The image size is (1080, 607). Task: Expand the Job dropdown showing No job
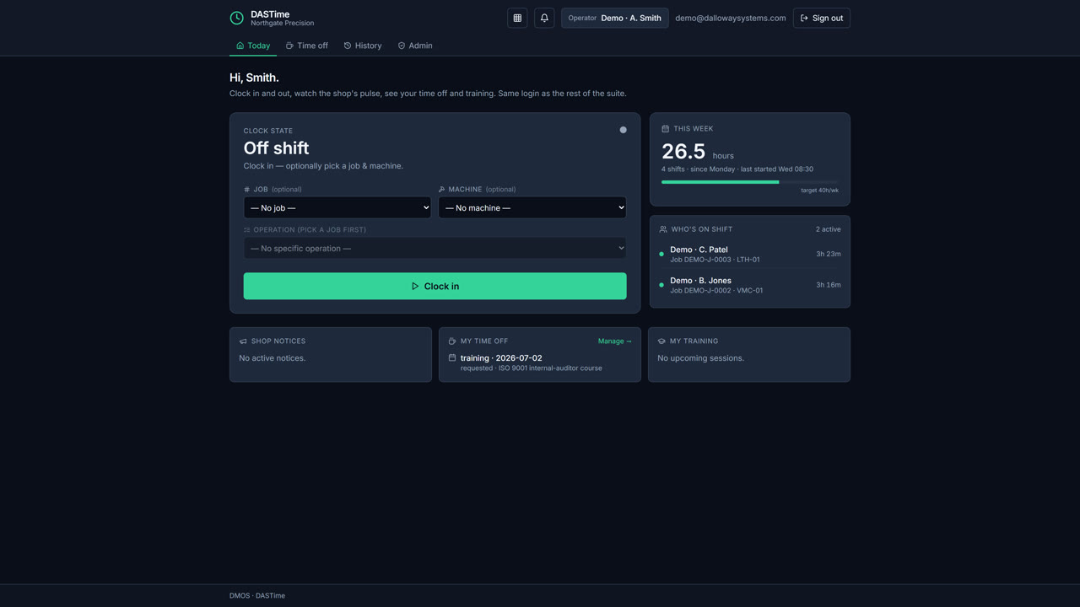(337, 207)
